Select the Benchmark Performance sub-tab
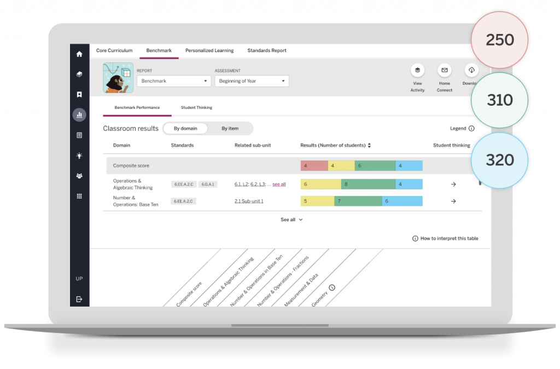 click(x=137, y=107)
